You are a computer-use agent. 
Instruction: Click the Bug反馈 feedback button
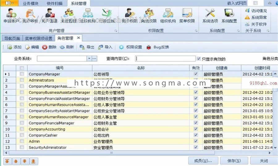(158, 47)
